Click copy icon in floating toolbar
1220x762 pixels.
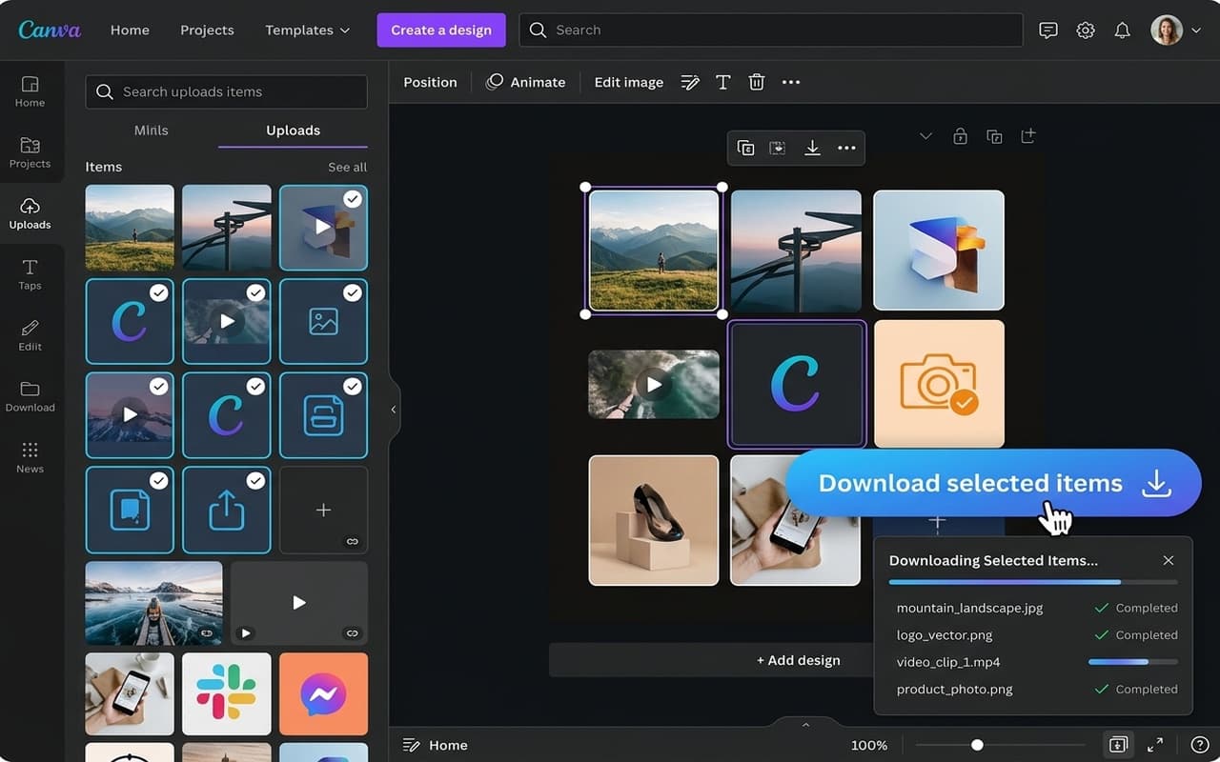(x=746, y=149)
